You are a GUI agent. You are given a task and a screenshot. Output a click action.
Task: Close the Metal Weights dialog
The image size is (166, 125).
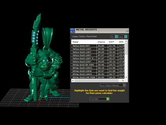coord(127,30)
